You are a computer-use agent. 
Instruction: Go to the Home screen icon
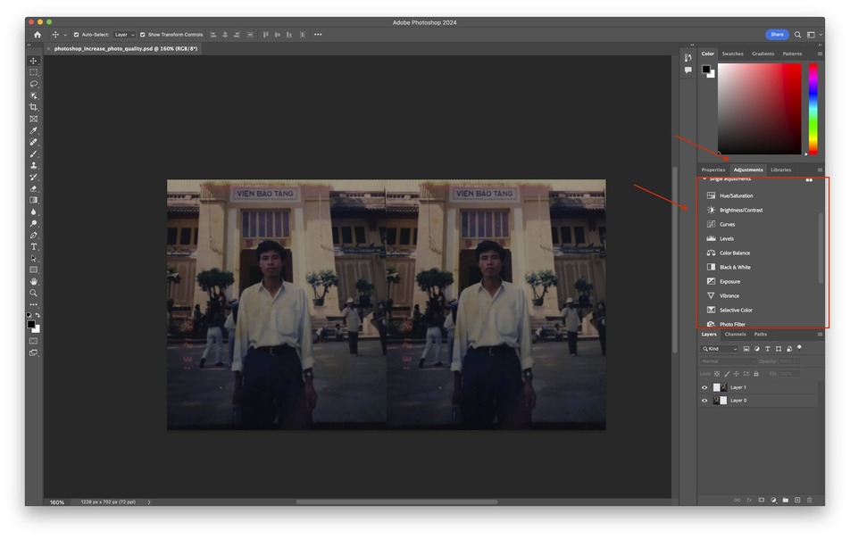pos(37,35)
